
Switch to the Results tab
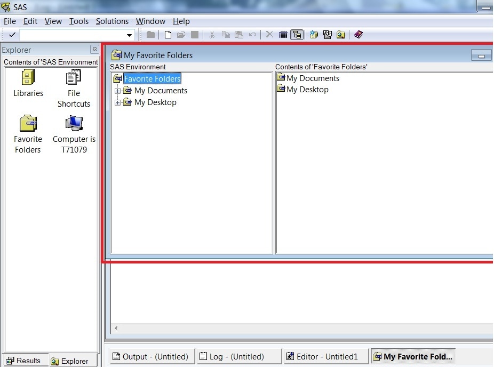[x=24, y=361]
